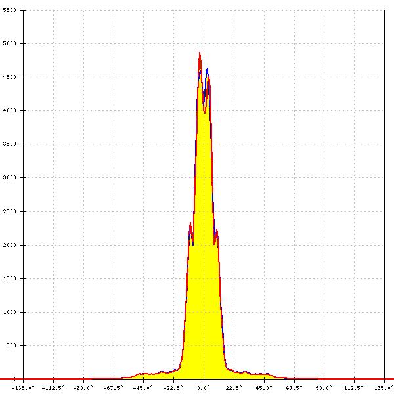Click the -112.5° x-axis label
The image size is (394, 394).
point(53,388)
